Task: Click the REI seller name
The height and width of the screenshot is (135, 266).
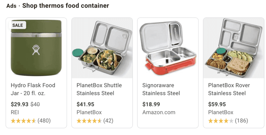Action: (x=15, y=112)
